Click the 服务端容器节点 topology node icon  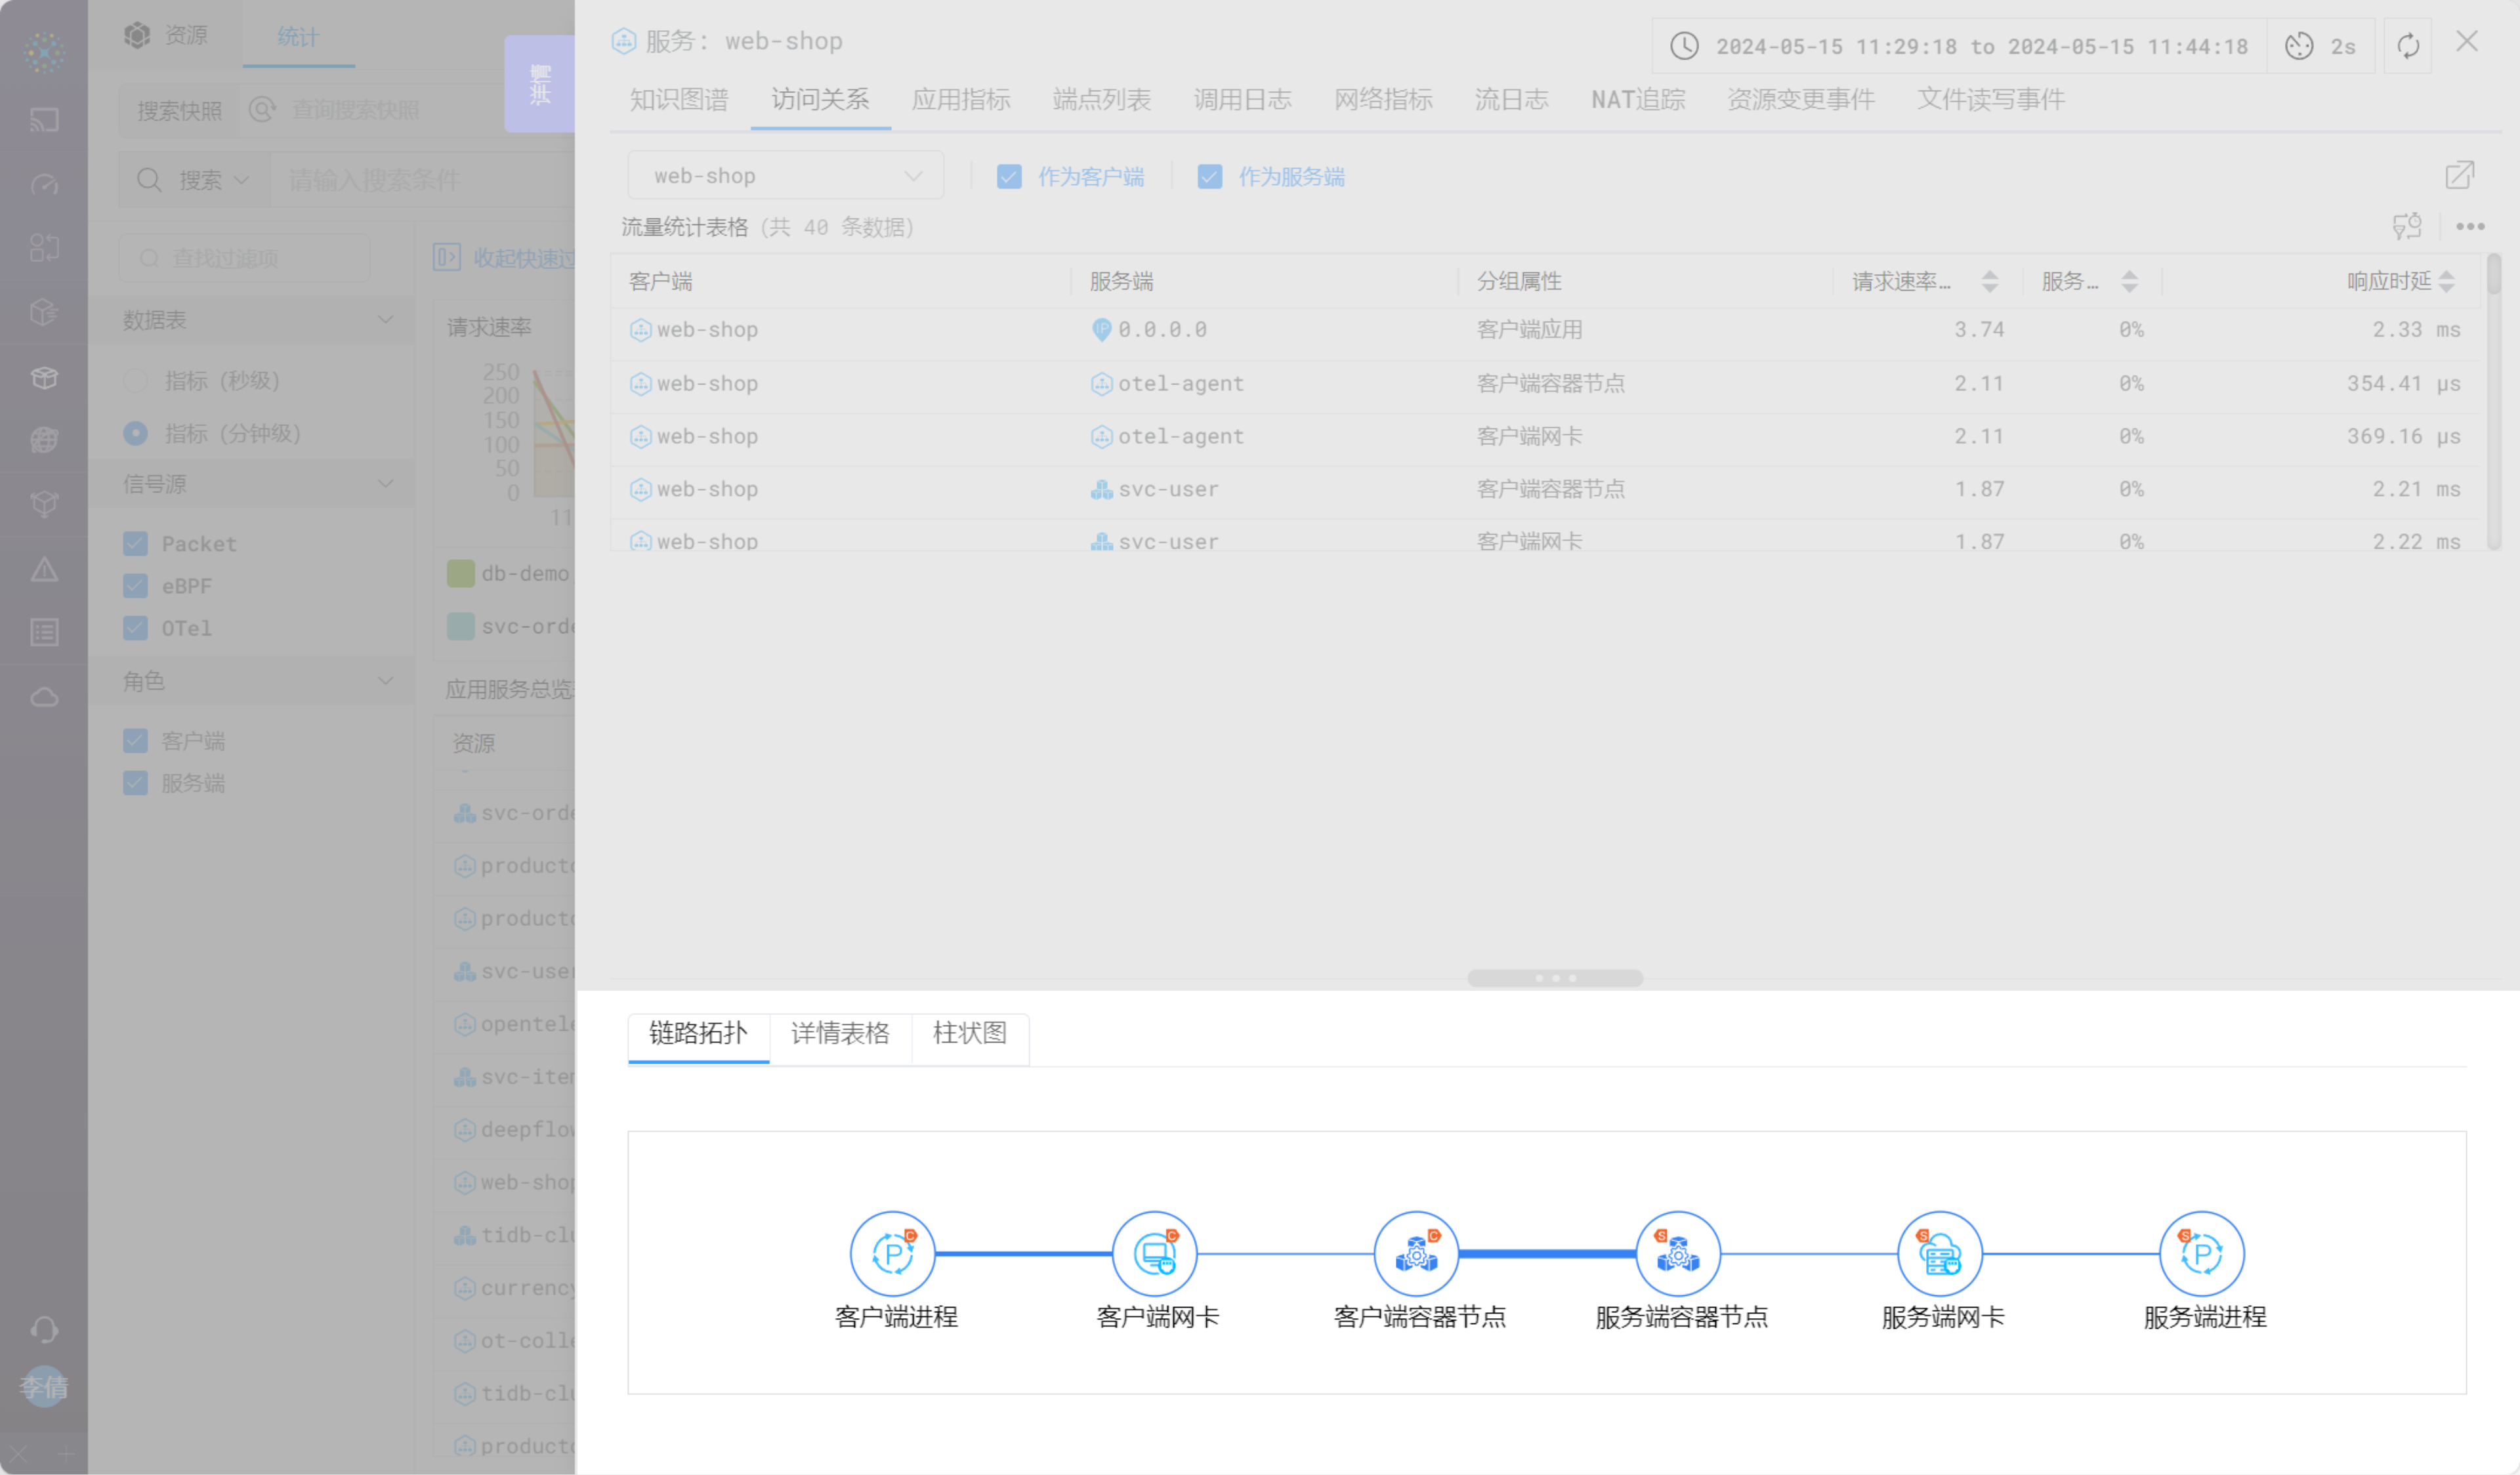pos(1678,1253)
